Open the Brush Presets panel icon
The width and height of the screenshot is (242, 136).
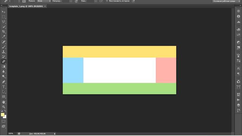pos(239,61)
